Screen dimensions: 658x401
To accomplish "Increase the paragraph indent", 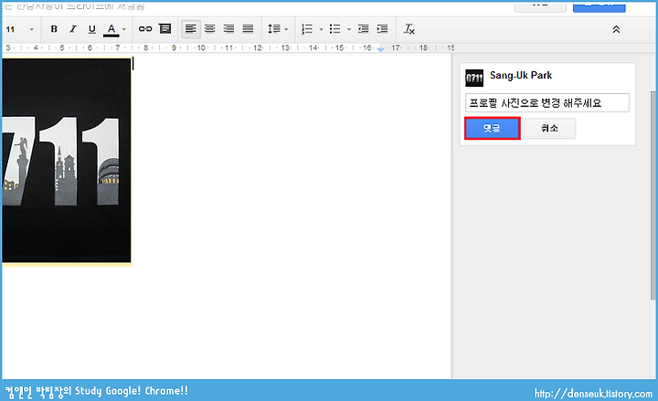I will point(382,29).
